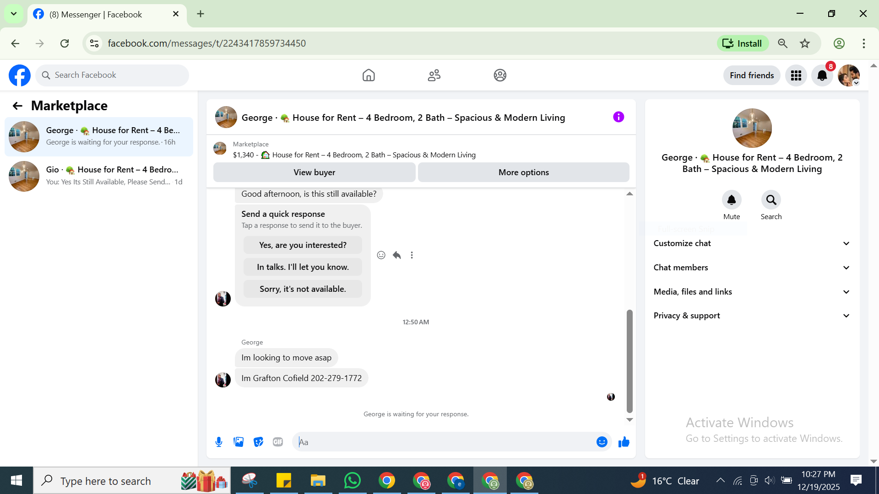Expand the Privacy & support section
This screenshot has width=879, height=494.
[751, 316]
